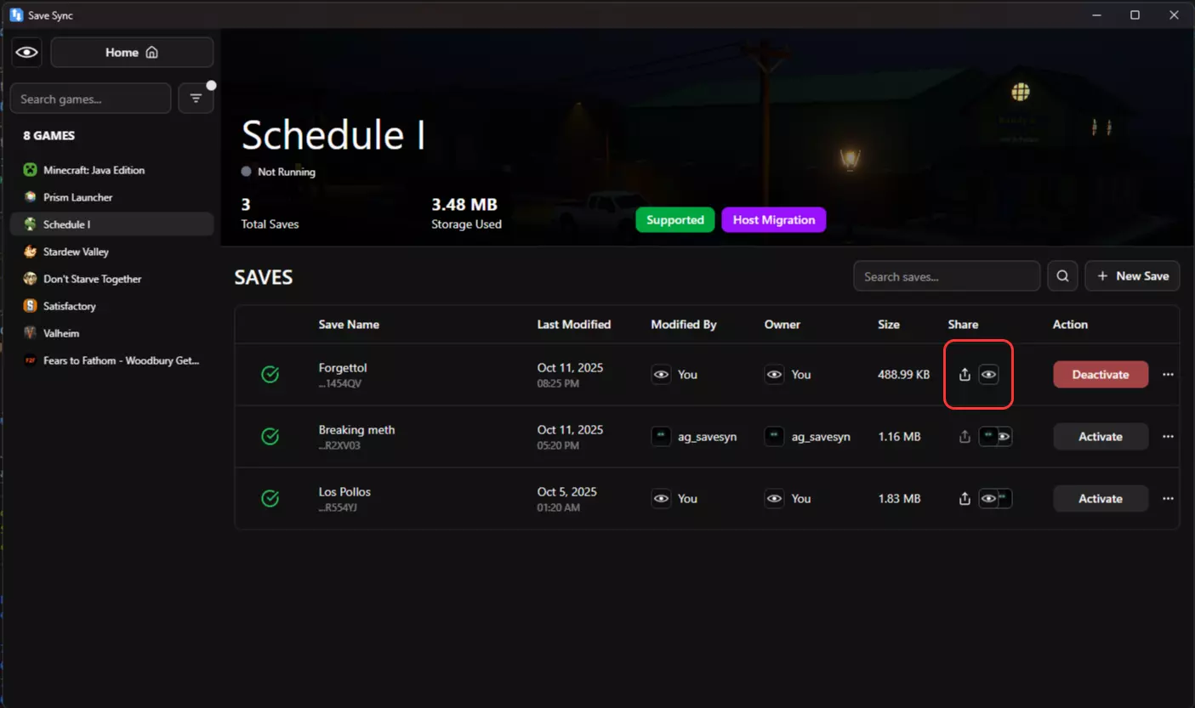Click the Los Pollos save name

click(x=344, y=492)
